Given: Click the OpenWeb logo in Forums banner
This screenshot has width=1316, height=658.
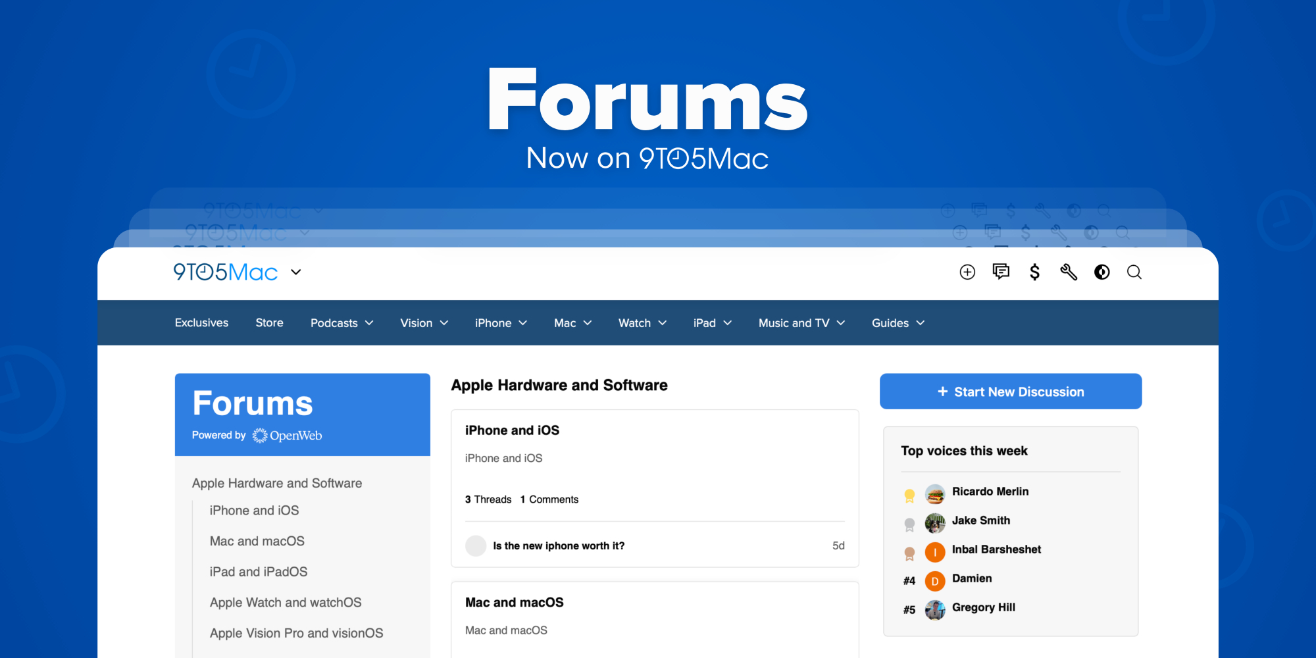Looking at the screenshot, I should click(288, 436).
